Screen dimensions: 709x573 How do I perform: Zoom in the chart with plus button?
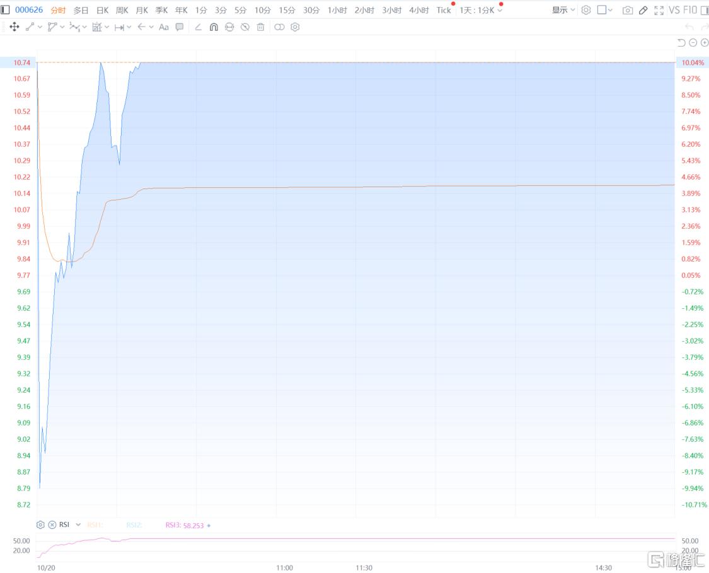704,42
